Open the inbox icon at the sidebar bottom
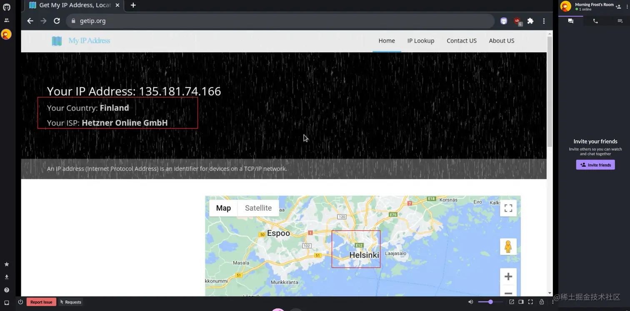630x311 pixels. pos(6,303)
